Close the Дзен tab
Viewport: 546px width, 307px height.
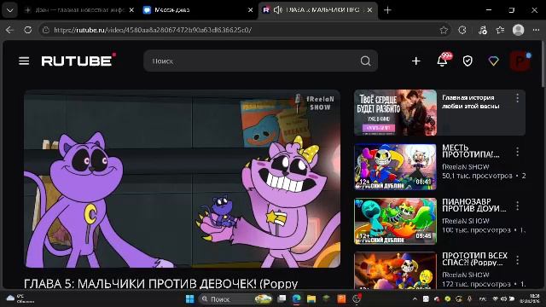(x=131, y=10)
